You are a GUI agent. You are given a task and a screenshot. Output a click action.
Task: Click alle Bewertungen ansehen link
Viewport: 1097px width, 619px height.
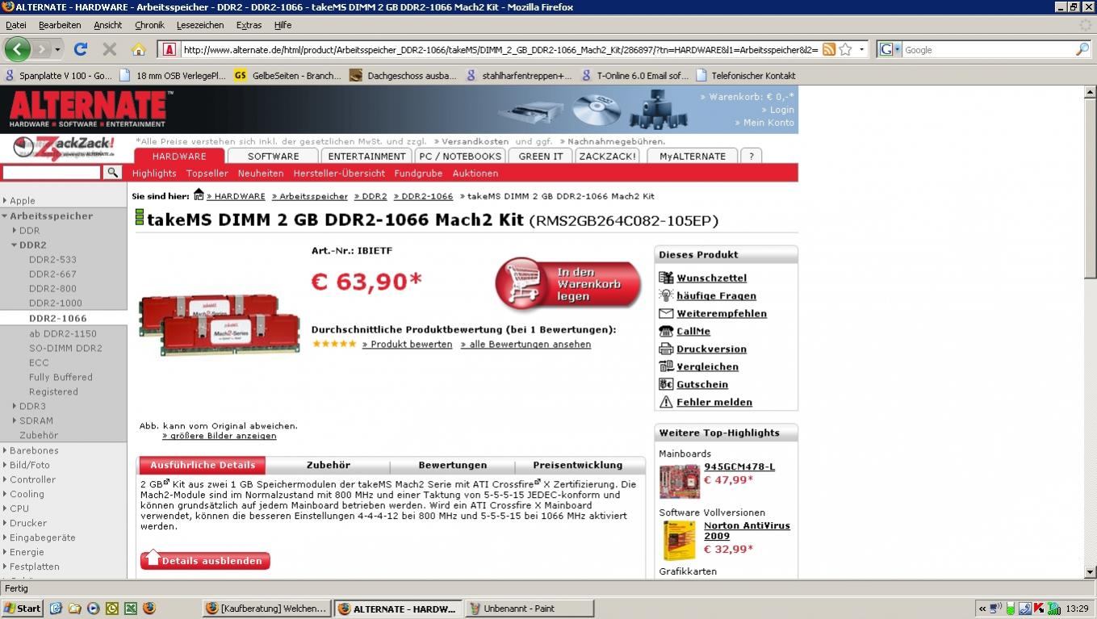tap(525, 344)
